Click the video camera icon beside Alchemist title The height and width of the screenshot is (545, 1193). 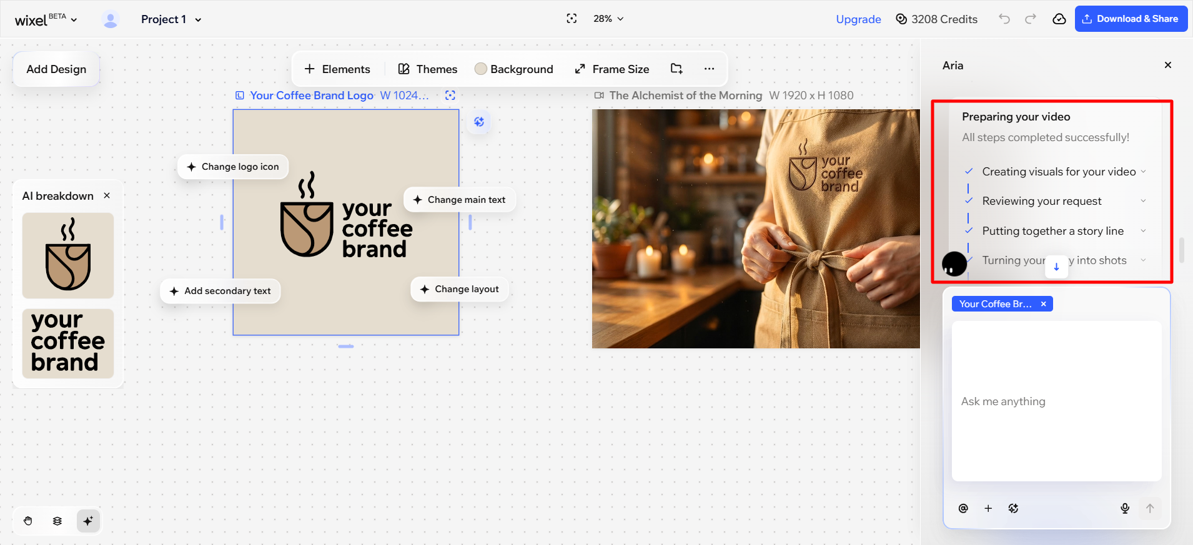599,96
